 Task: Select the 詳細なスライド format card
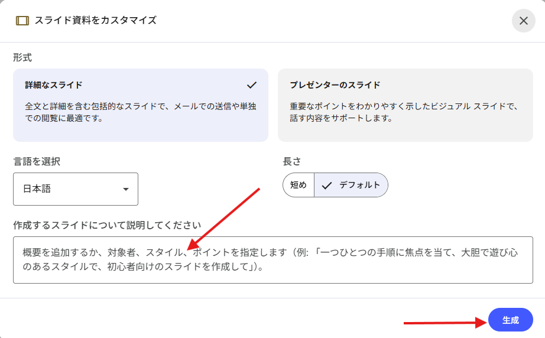point(141,105)
